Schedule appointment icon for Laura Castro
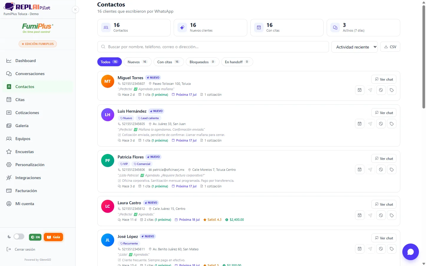The height and width of the screenshot is (266, 426). click(x=359, y=215)
